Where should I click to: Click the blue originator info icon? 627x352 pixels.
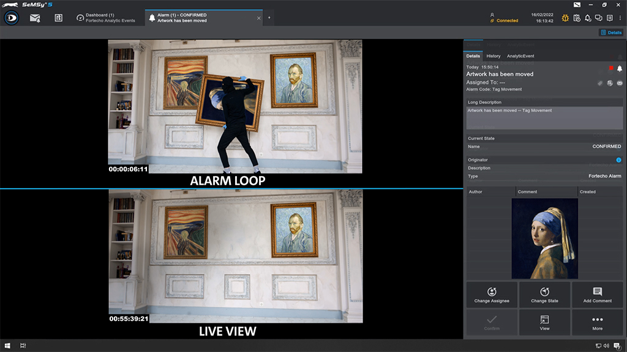(618, 160)
